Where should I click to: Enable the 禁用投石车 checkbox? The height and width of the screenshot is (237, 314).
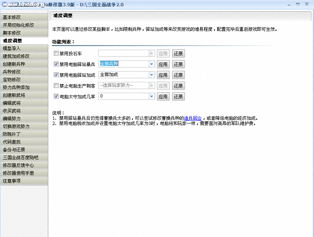pos(56,53)
